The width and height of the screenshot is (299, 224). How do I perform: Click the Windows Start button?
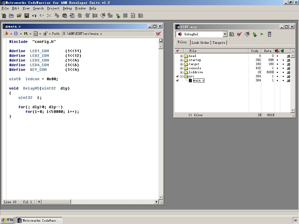click(8, 220)
